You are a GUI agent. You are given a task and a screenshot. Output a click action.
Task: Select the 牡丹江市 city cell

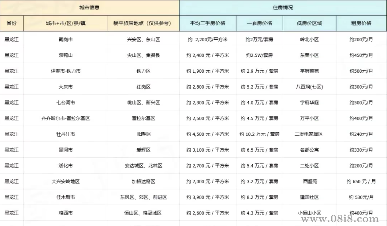(x=66, y=134)
